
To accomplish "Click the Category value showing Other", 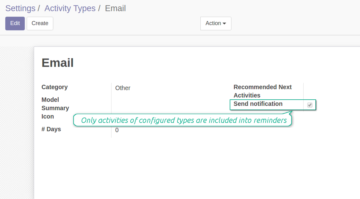I will click(x=123, y=88).
